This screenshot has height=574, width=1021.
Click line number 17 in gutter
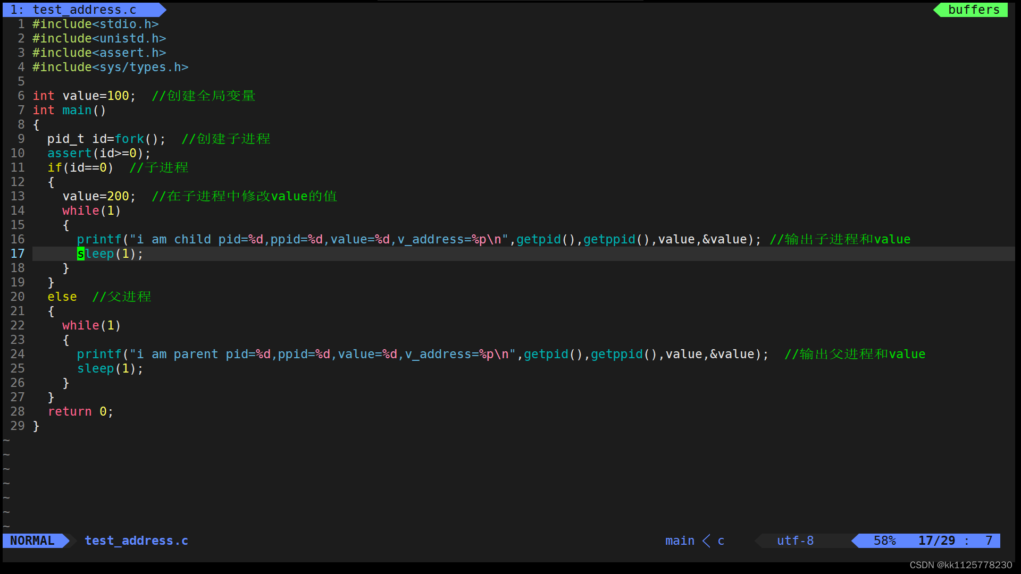tap(18, 254)
